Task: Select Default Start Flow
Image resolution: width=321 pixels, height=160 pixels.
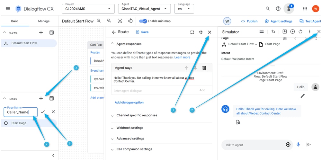Action: [29, 43]
